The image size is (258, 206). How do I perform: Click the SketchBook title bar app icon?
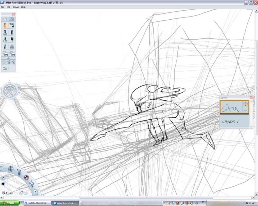[2, 3]
